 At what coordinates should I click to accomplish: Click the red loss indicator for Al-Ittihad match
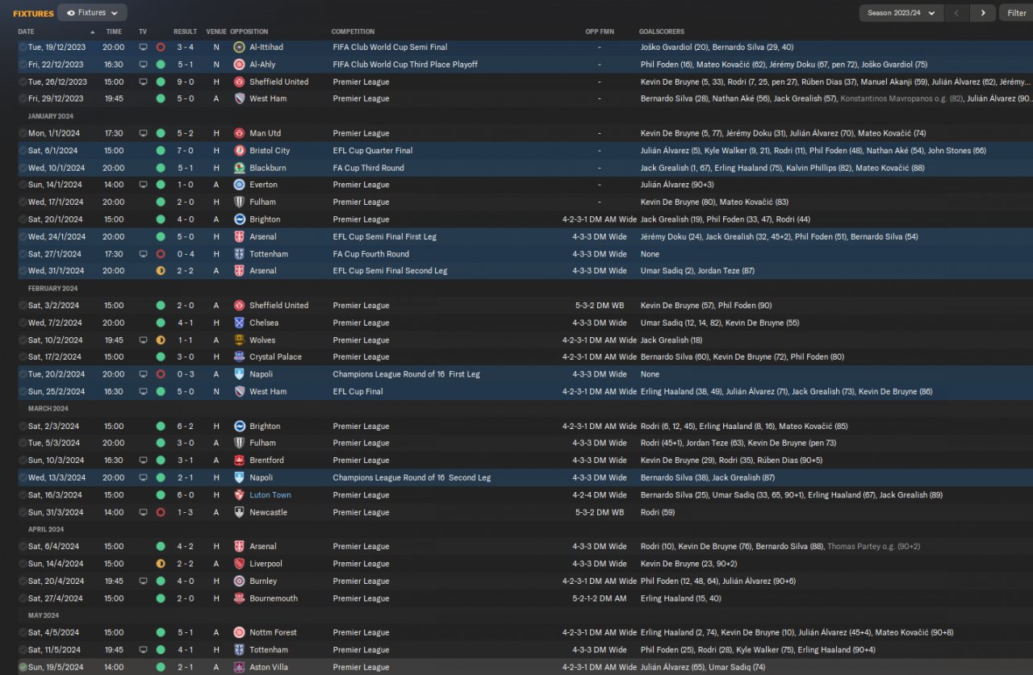tap(161, 48)
